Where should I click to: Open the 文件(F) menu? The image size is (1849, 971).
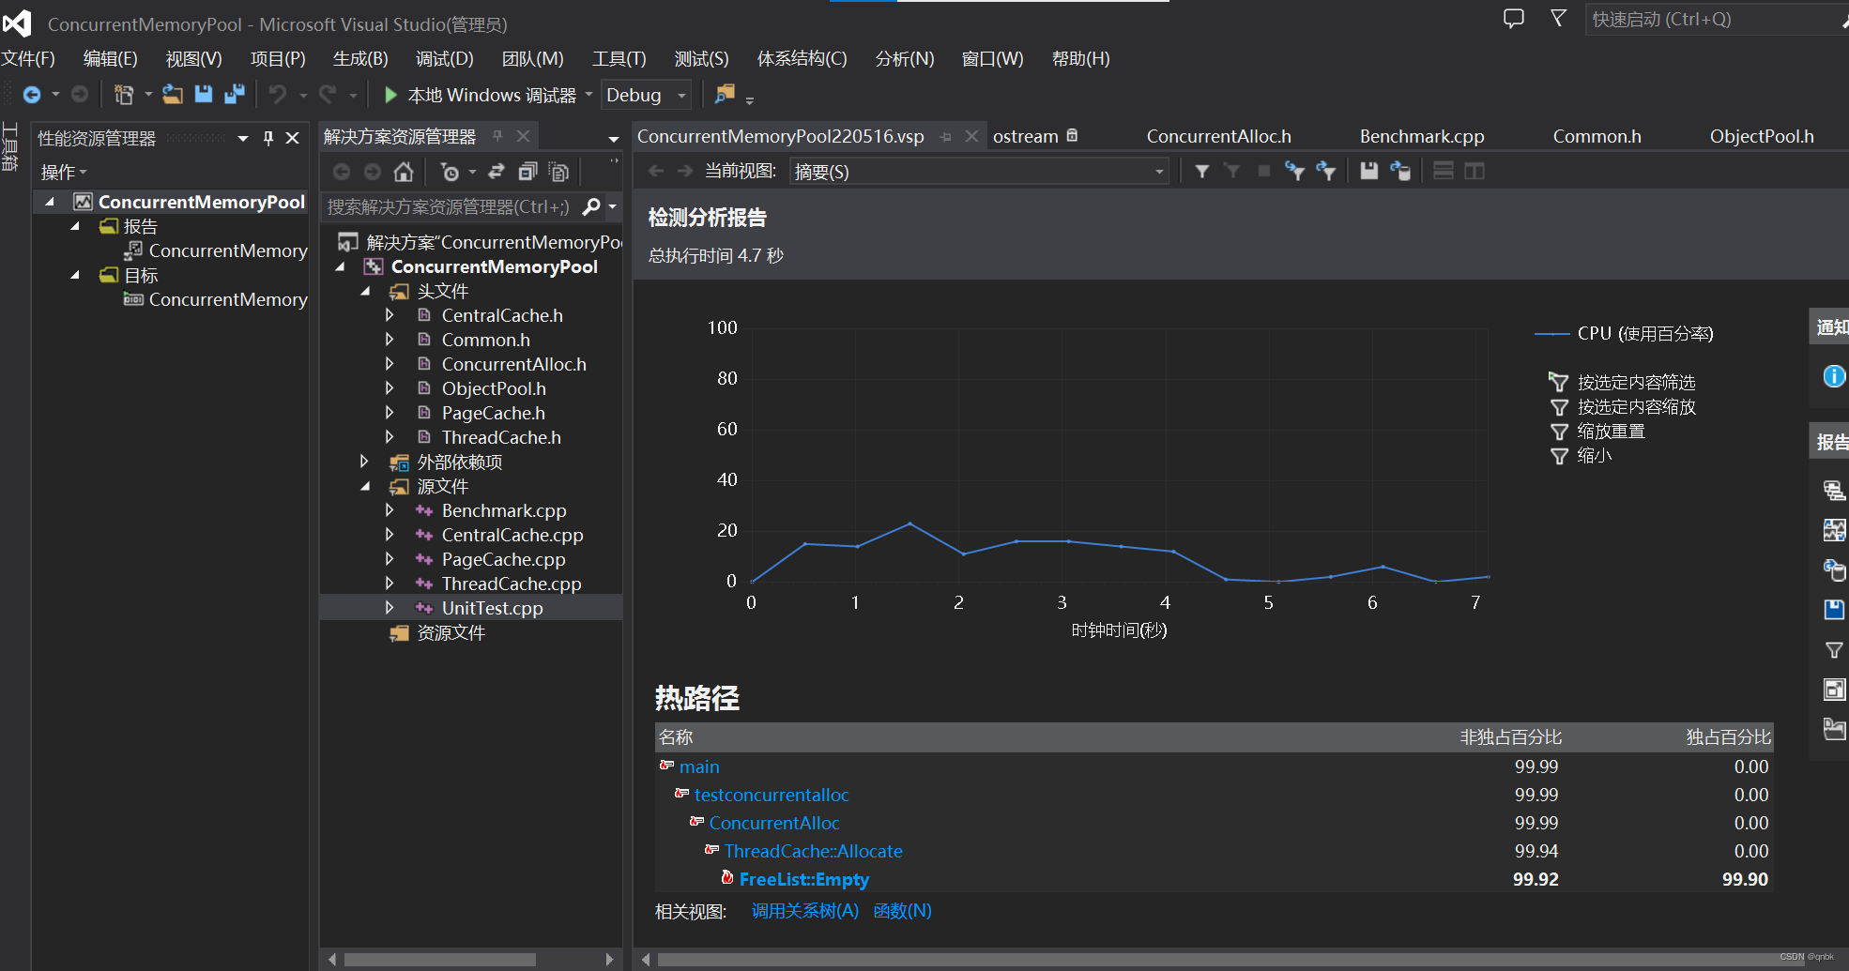28,58
